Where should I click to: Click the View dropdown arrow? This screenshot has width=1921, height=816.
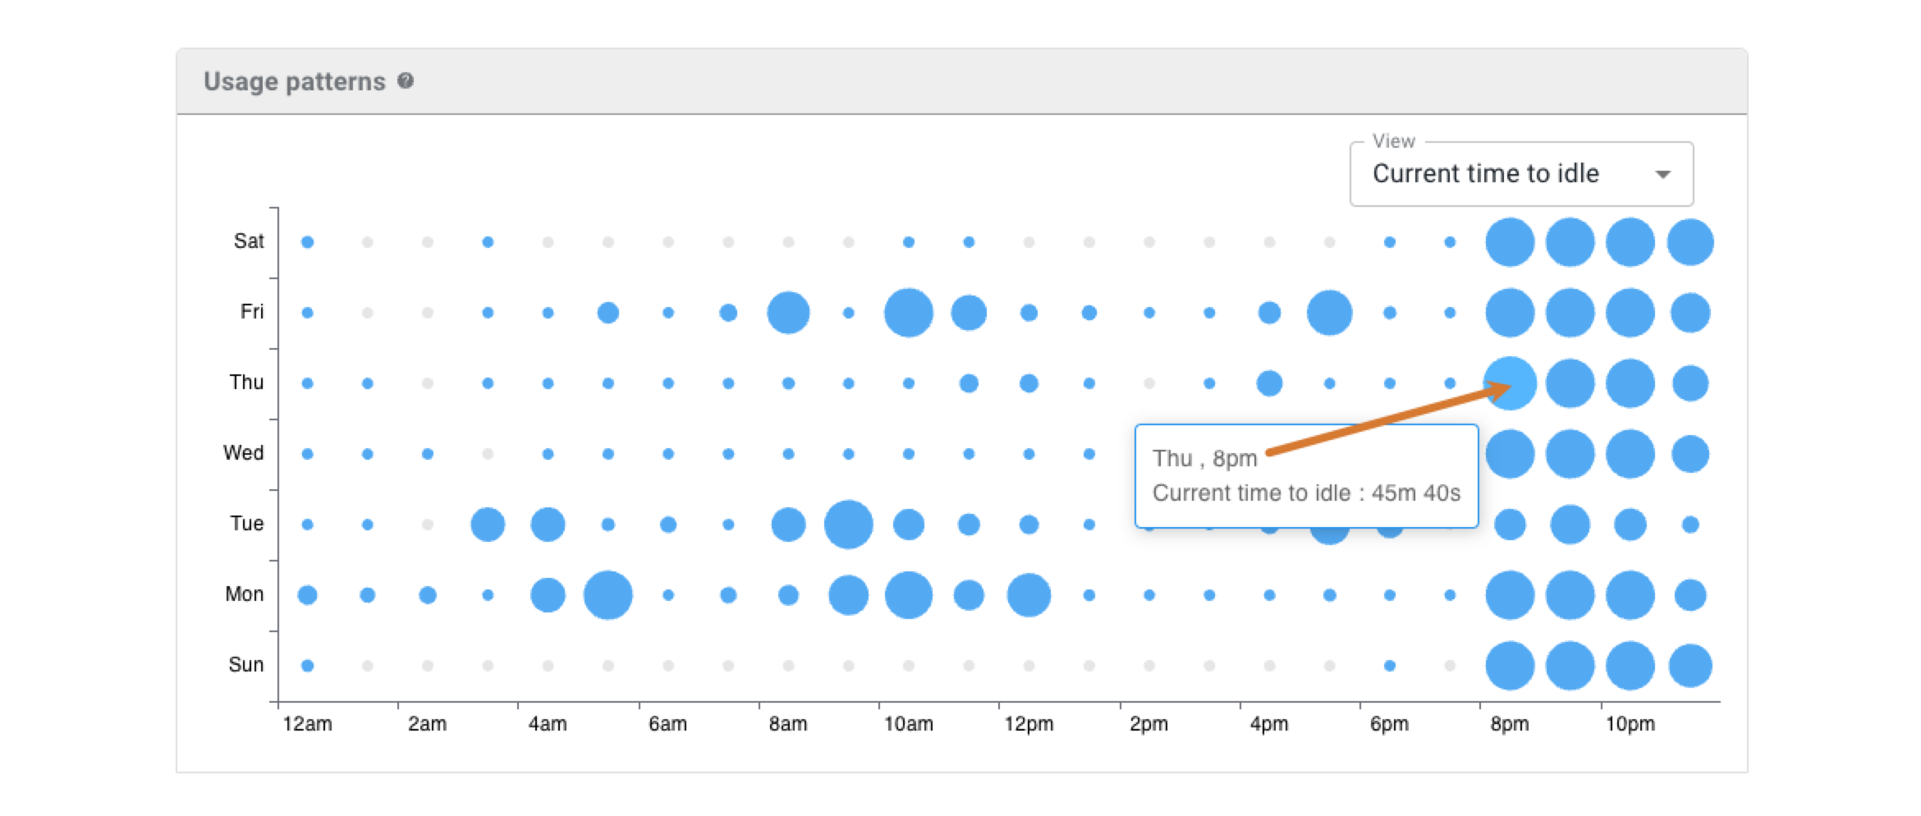tap(1664, 173)
